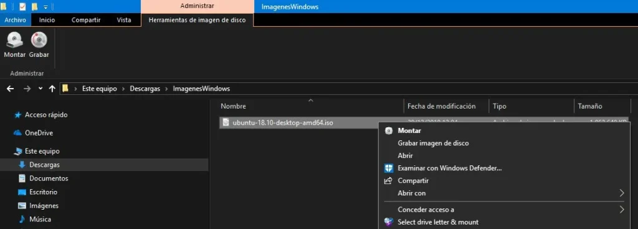Choose Grabar imagen de disco

click(x=433, y=143)
